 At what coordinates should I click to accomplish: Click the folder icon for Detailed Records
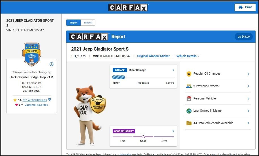point(189,123)
